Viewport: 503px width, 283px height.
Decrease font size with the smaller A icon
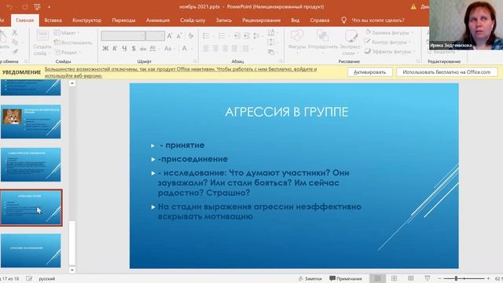(179, 36)
